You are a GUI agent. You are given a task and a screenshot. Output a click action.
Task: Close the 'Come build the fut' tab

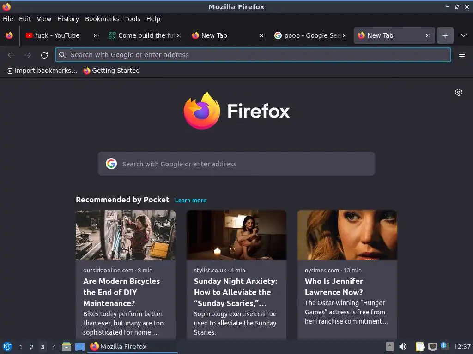coord(179,35)
